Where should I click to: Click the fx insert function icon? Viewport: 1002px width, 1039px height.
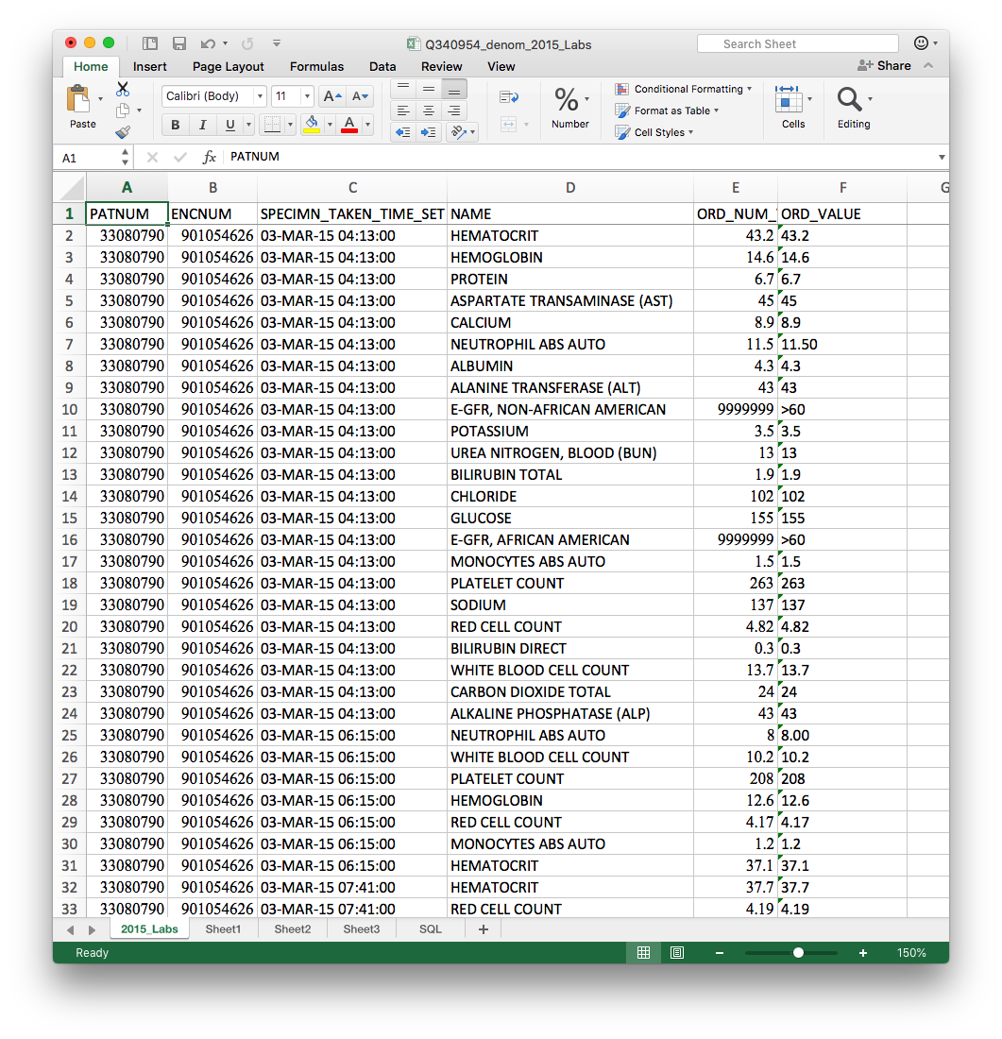pyautogui.click(x=210, y=157)
